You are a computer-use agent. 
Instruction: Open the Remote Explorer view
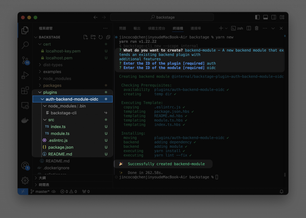tap(25, 105)
